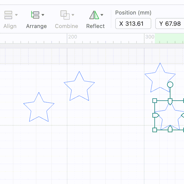
Task: Click the Combine label
Action: point(66,26)
